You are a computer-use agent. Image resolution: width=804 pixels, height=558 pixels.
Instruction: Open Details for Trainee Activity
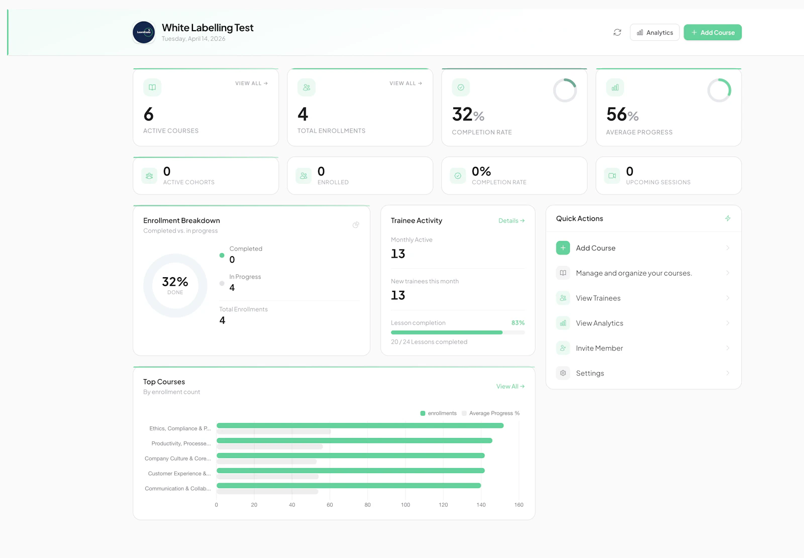point(511,220)
